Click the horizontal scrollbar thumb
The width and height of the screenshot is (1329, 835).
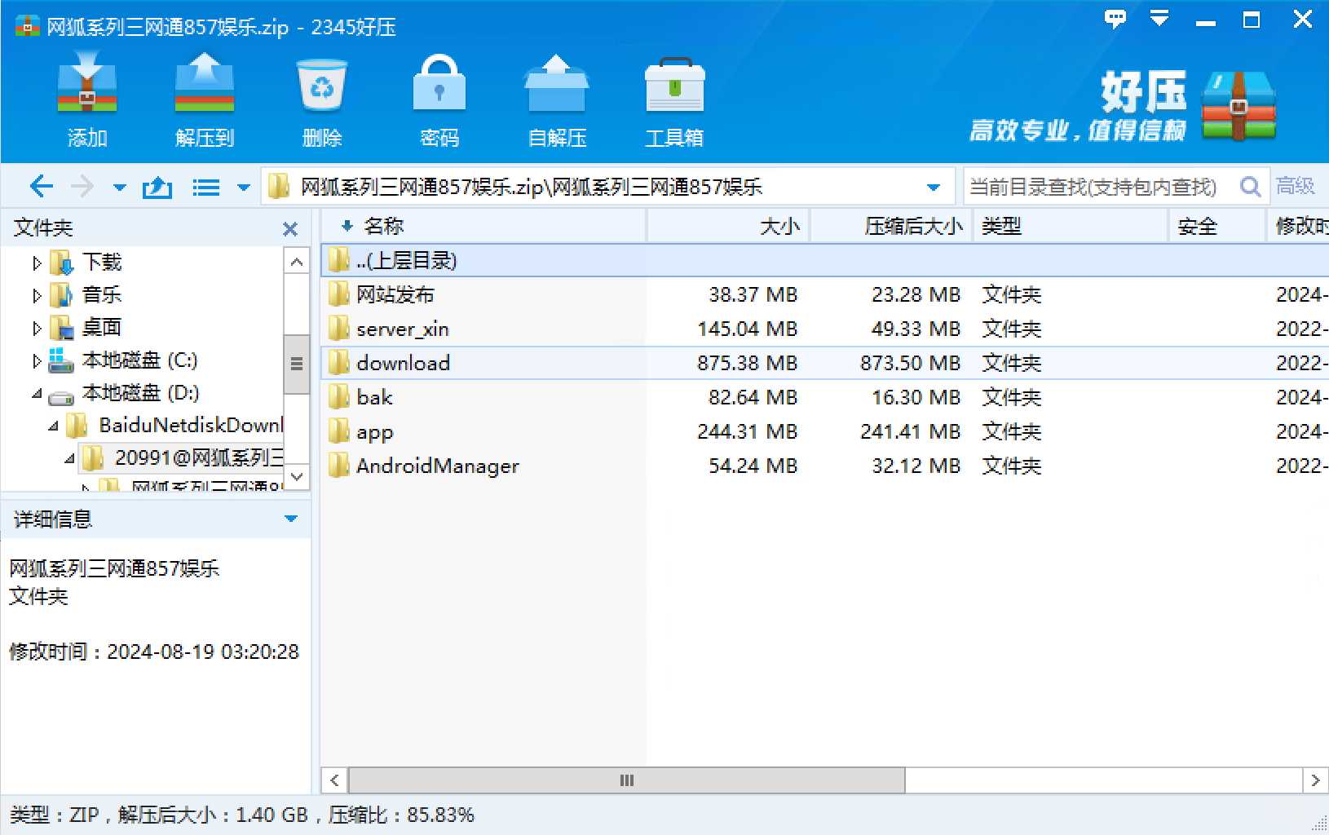click(x=626, y=780)
